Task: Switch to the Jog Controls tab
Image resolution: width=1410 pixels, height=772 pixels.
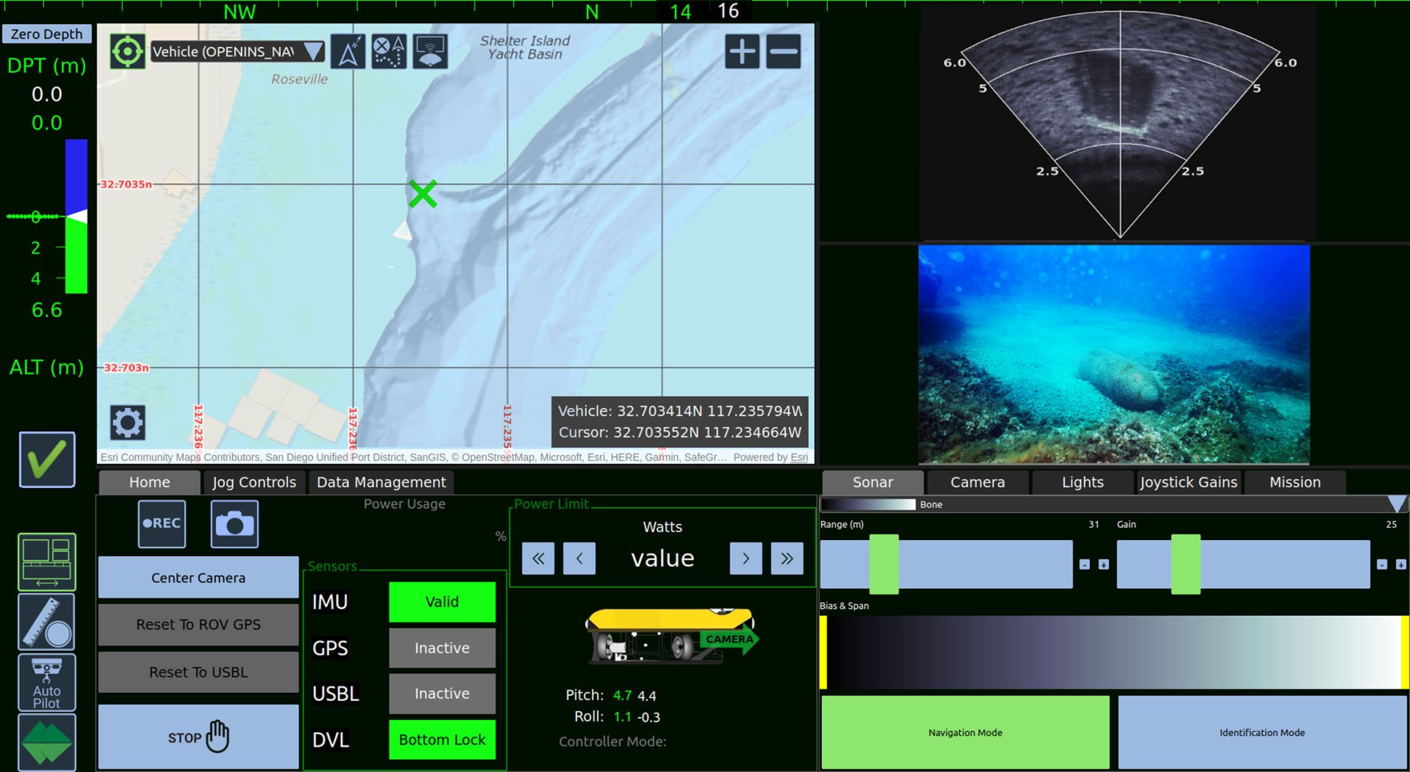Action: [253, 482]
